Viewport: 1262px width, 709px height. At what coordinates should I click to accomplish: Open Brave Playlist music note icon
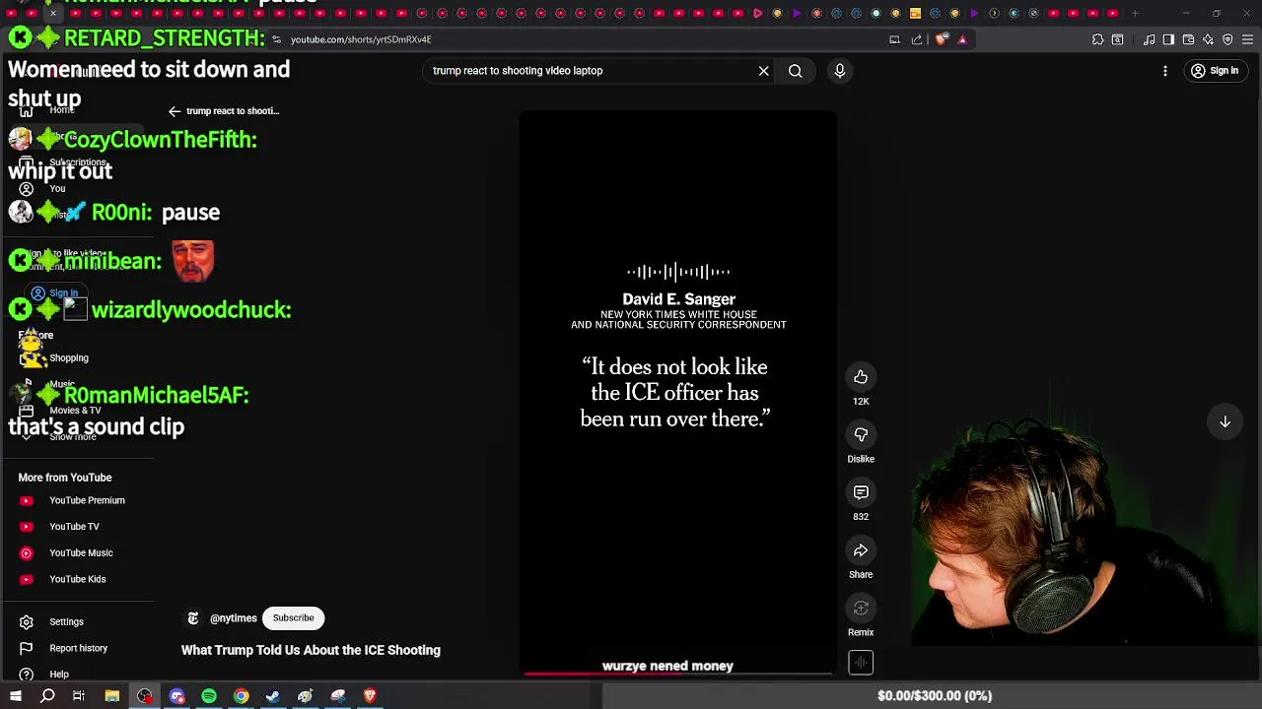[x=1149, y=39]
